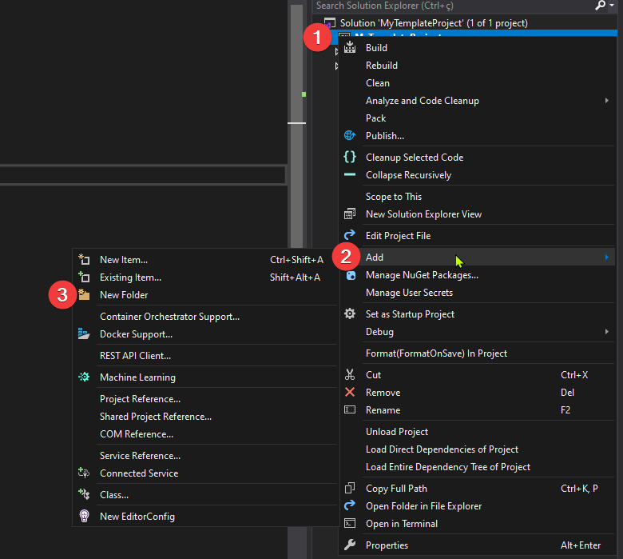
Task: Click the Alt+Enter shortcut text
Action: 581,545
